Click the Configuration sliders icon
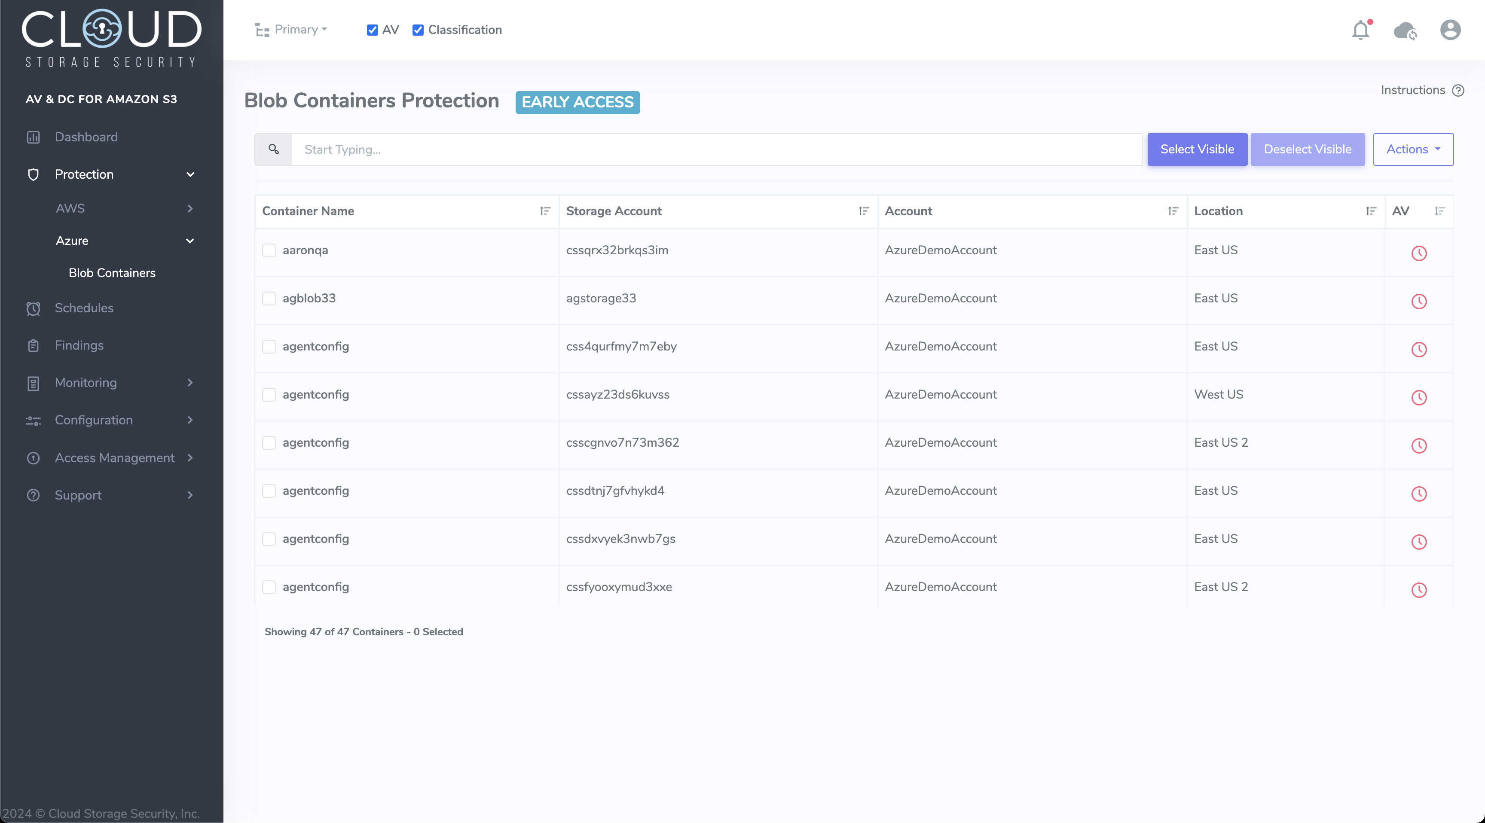Viewport: 1485px width, 823px height. click(x=34, y=421)
